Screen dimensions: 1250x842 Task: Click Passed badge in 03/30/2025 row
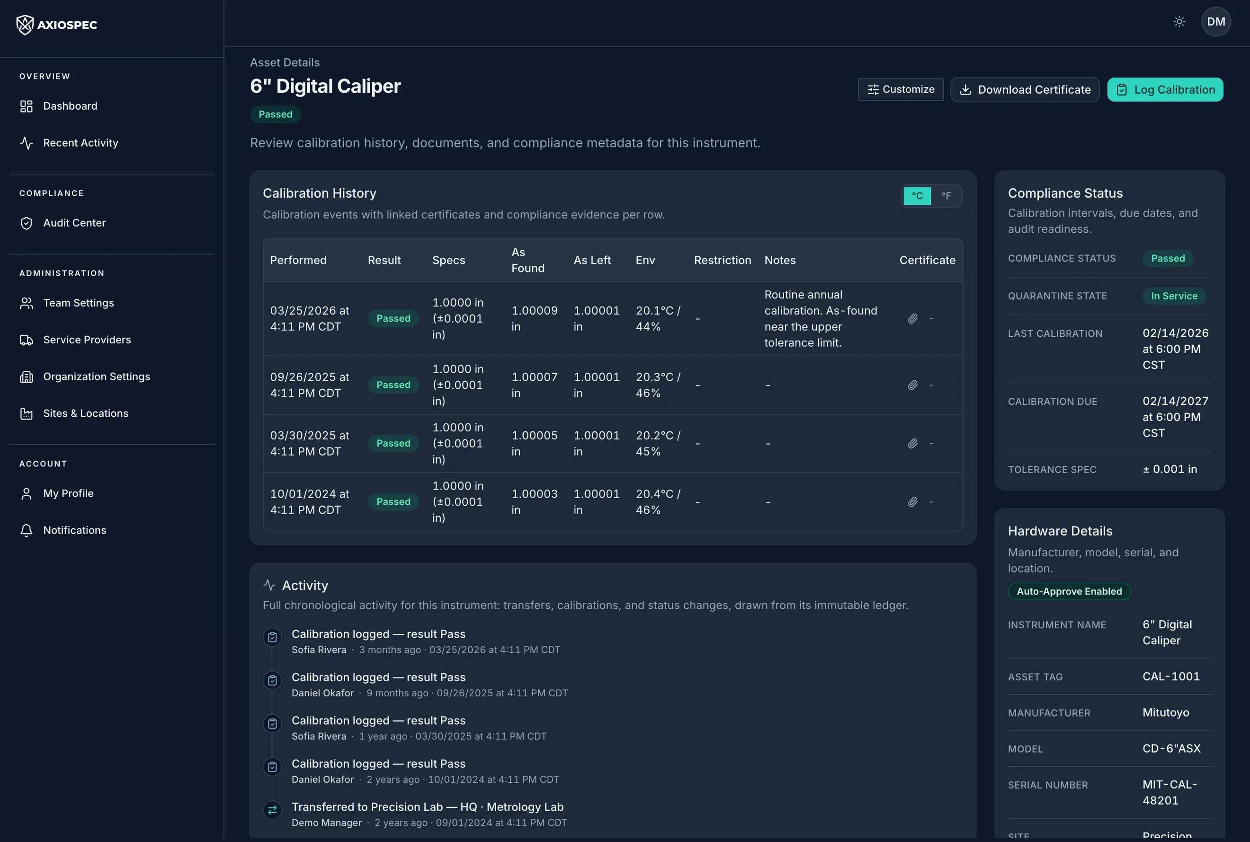tap(393, 444)
